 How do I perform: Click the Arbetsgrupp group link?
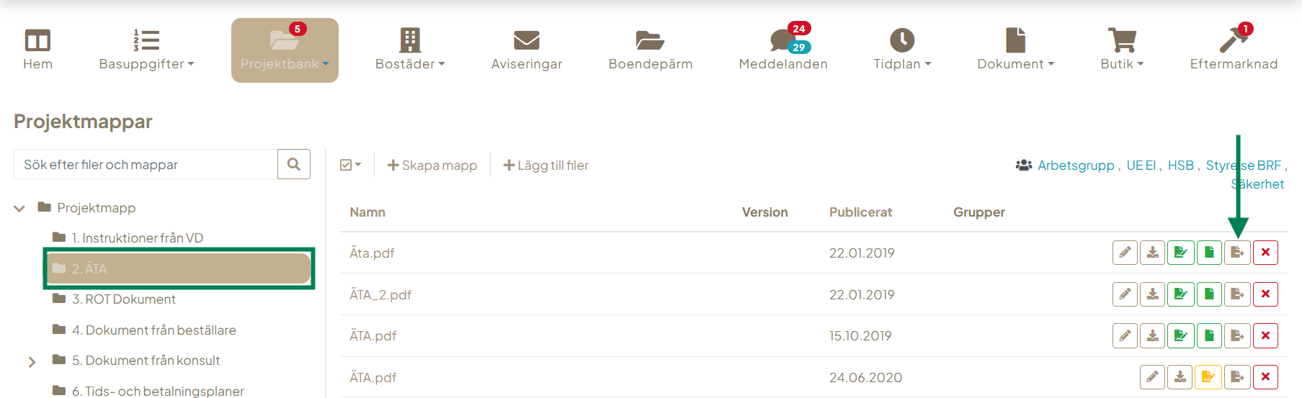click(1076, 166)
